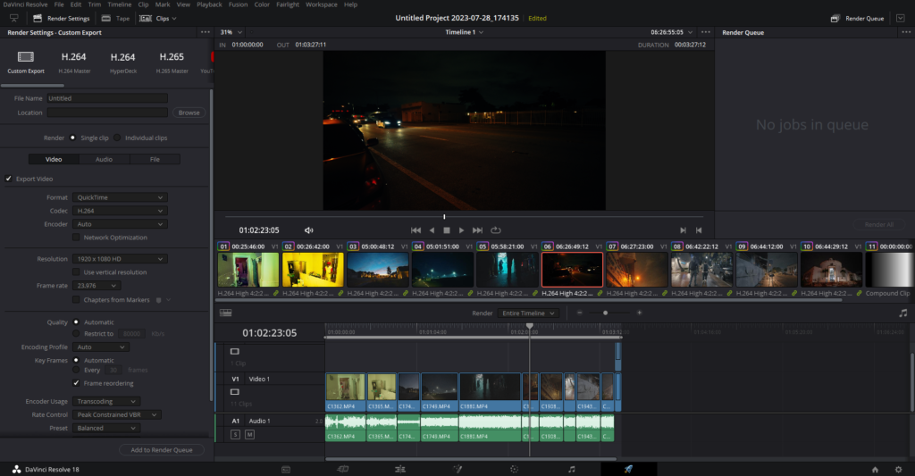The image size is (915, 476).
Task: Click the audio note icon at timeline right
Action: [903, 313]
